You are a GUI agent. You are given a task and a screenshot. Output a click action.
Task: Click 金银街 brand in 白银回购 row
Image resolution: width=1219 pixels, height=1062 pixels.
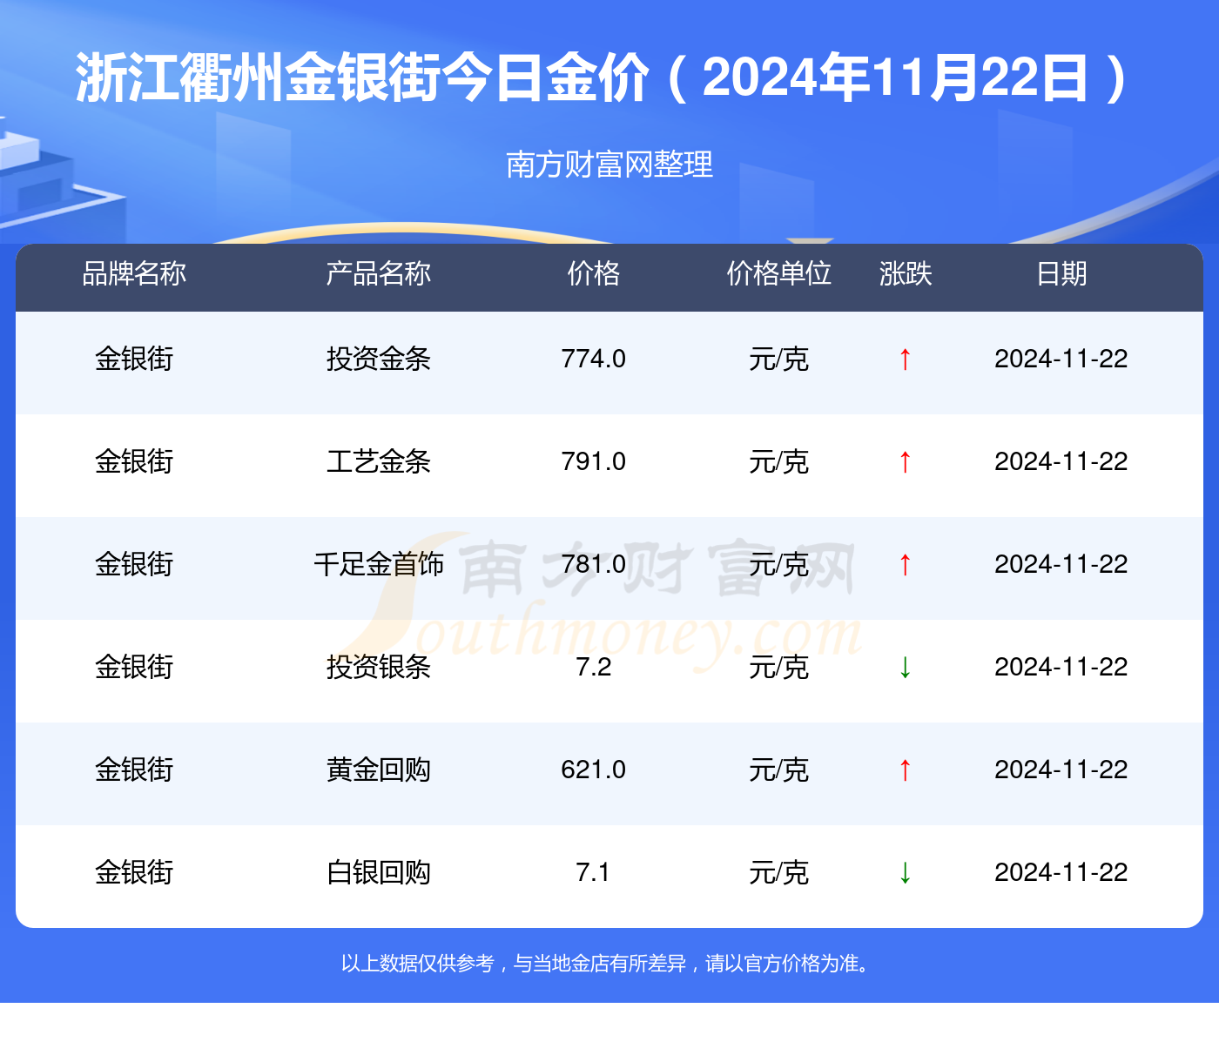tap(134, 872)
